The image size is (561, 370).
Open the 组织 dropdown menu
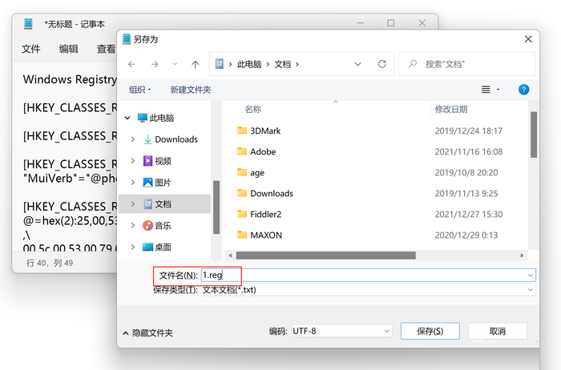coord(140,90)
